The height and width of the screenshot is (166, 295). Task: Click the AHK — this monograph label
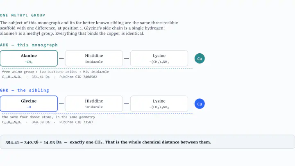[29, 45]
